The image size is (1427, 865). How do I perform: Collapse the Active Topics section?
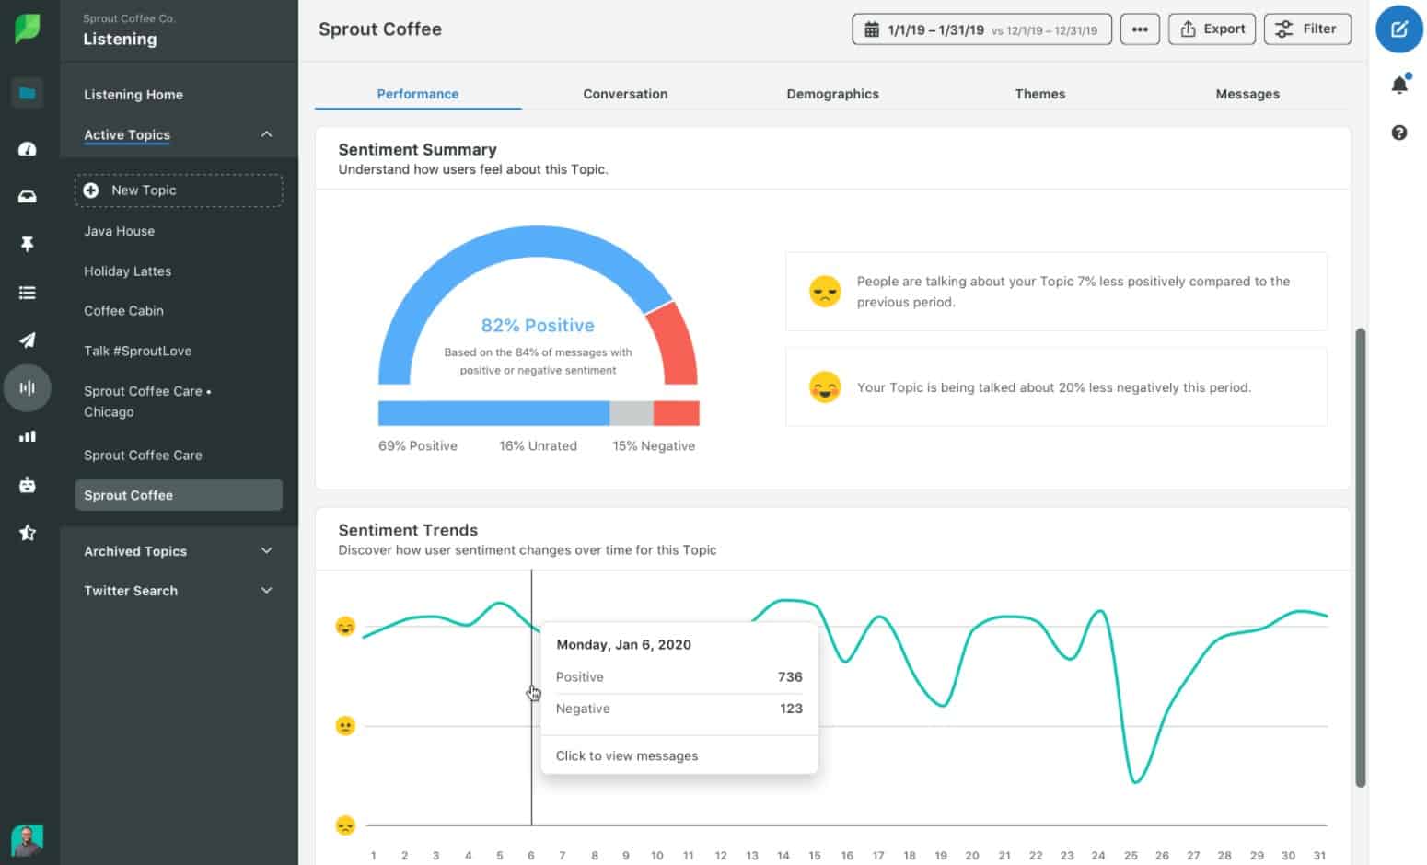(266, 134)
